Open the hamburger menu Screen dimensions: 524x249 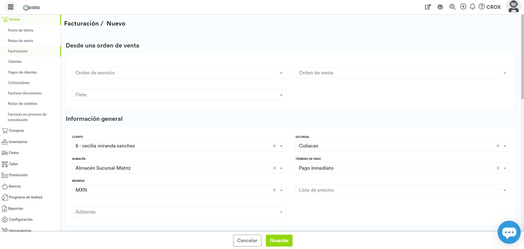[x=11, y=7]
